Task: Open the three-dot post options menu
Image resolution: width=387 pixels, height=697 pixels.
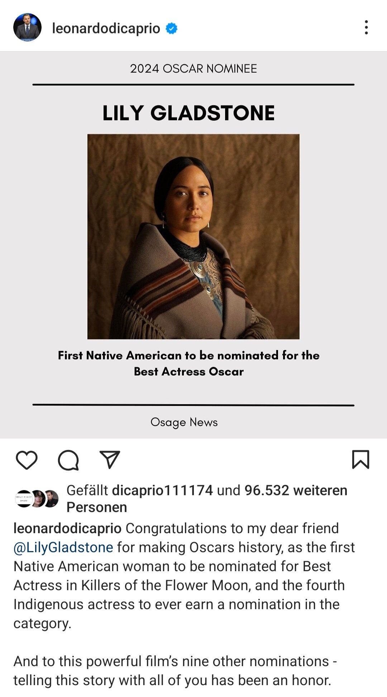Action: tap(366, 28)
